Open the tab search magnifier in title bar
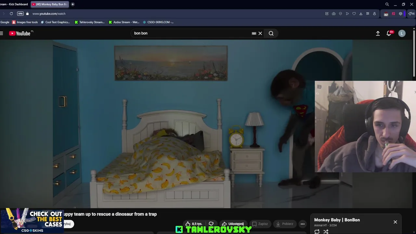Image resolution: width=416 pixels, height=234 pixels. pos(387,4)
